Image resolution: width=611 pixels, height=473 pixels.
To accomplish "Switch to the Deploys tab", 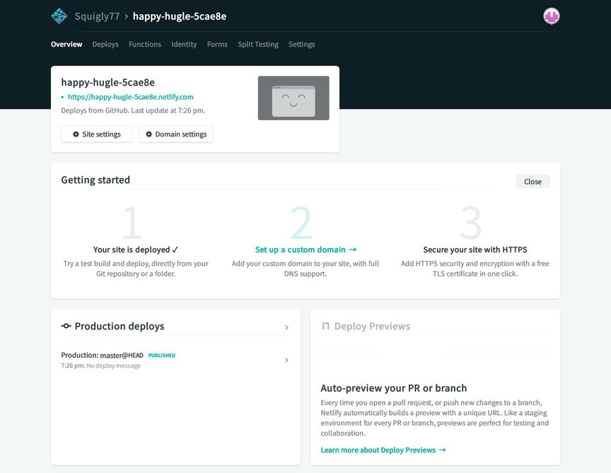I will (x=105, y=45).
